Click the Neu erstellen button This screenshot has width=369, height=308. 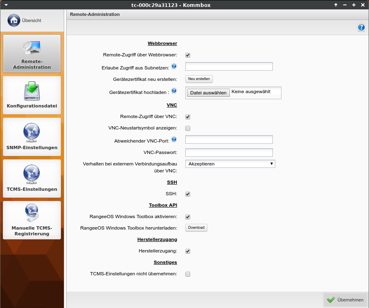[199, 79]
